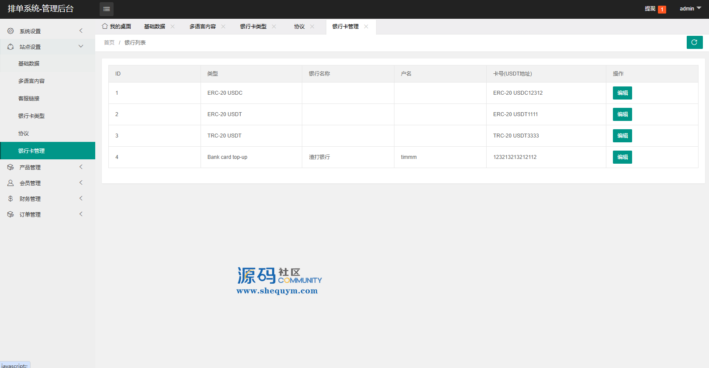Click the withdrawal notification badge showing 1

click(662, 9)
